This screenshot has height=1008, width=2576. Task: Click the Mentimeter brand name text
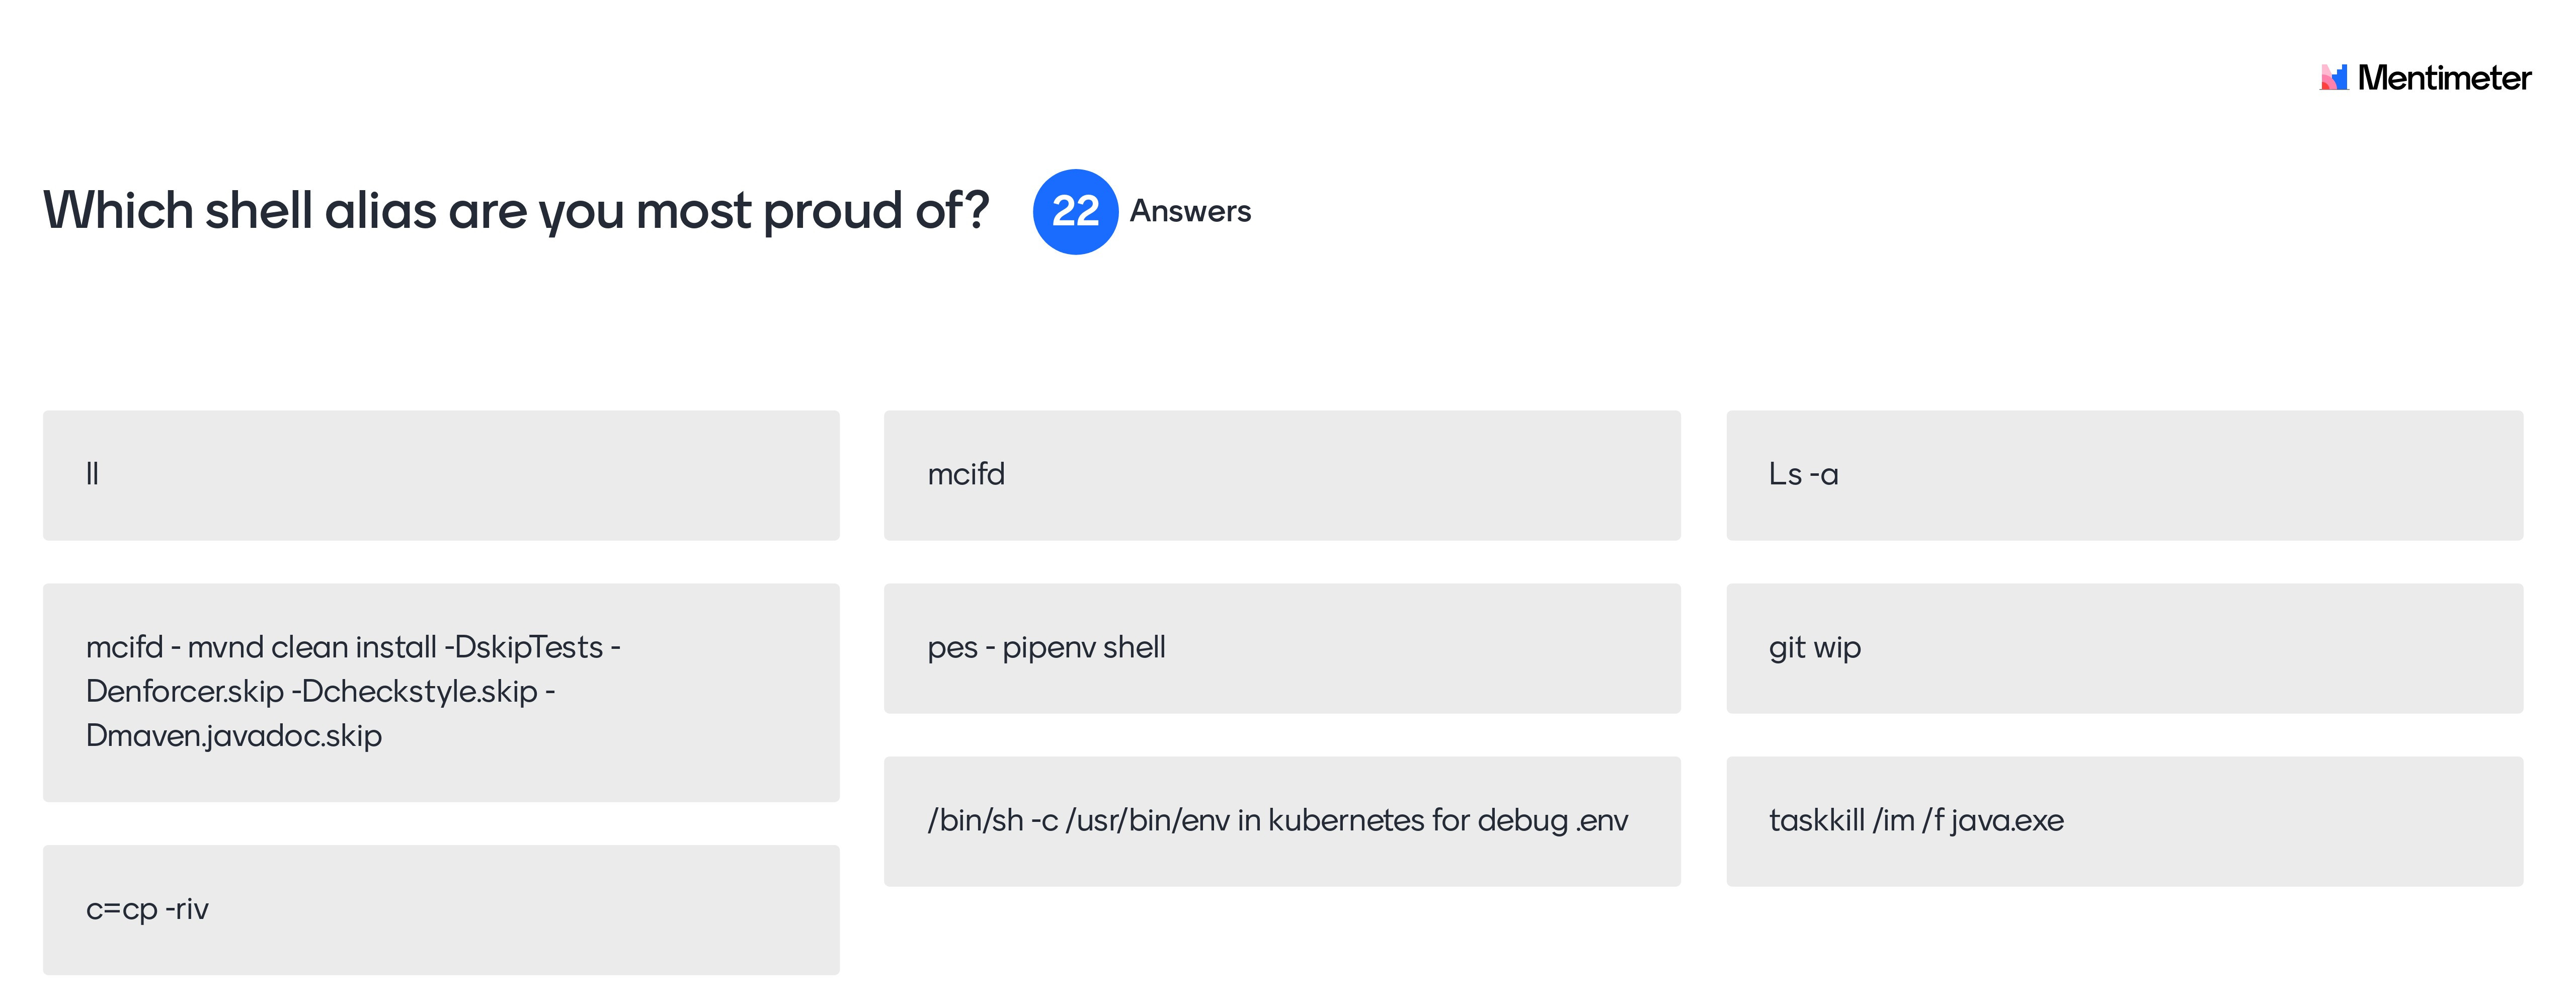click(x=2444, y=78)
